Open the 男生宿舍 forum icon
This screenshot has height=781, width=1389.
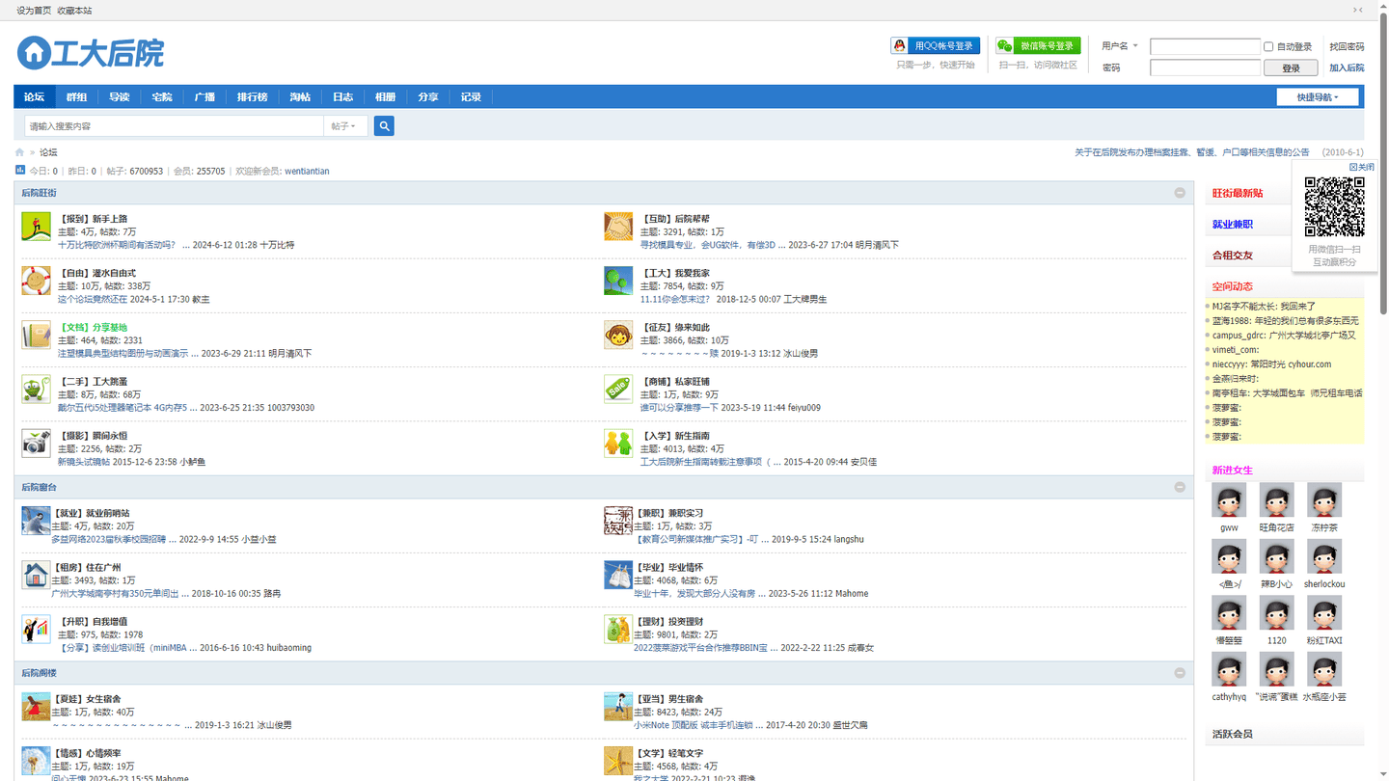coord(618,707)
